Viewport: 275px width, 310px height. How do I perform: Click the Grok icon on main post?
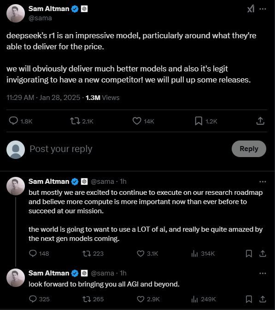click(x=251, y=9)
